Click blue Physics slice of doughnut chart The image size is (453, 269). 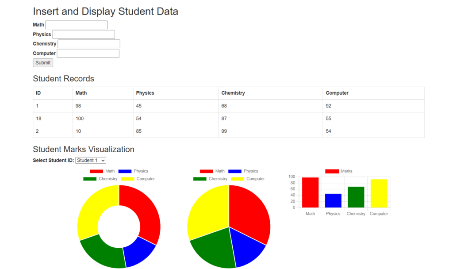pyautogui.click(x=138, y=252)
